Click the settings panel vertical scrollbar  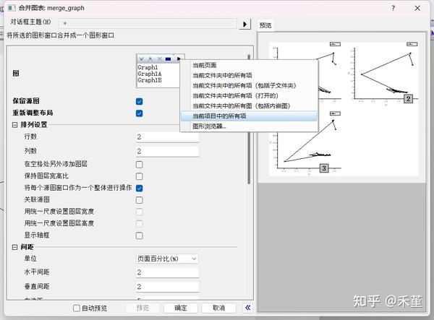coord(249,118)
